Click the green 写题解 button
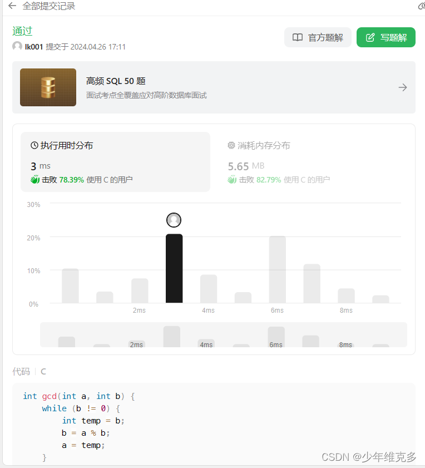The height and width of the screenshot is (468, 425). pos(386,37)
